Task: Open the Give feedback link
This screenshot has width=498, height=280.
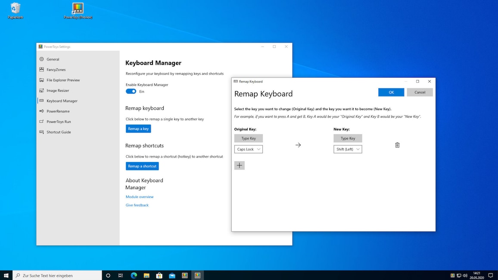Action: point(137,205)
